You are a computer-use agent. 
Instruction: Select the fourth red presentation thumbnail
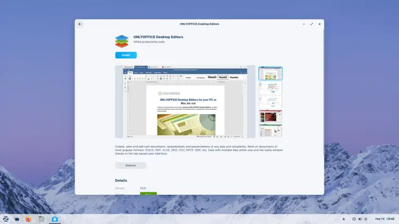click(270, 117)
